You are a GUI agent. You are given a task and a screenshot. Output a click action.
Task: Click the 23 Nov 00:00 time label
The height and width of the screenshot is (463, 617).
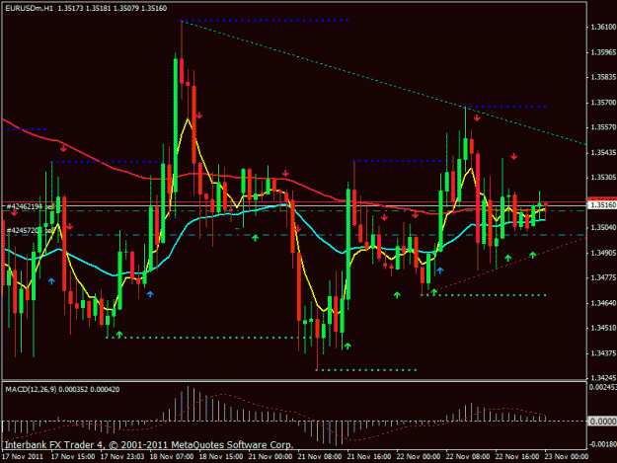click(567, 457)
